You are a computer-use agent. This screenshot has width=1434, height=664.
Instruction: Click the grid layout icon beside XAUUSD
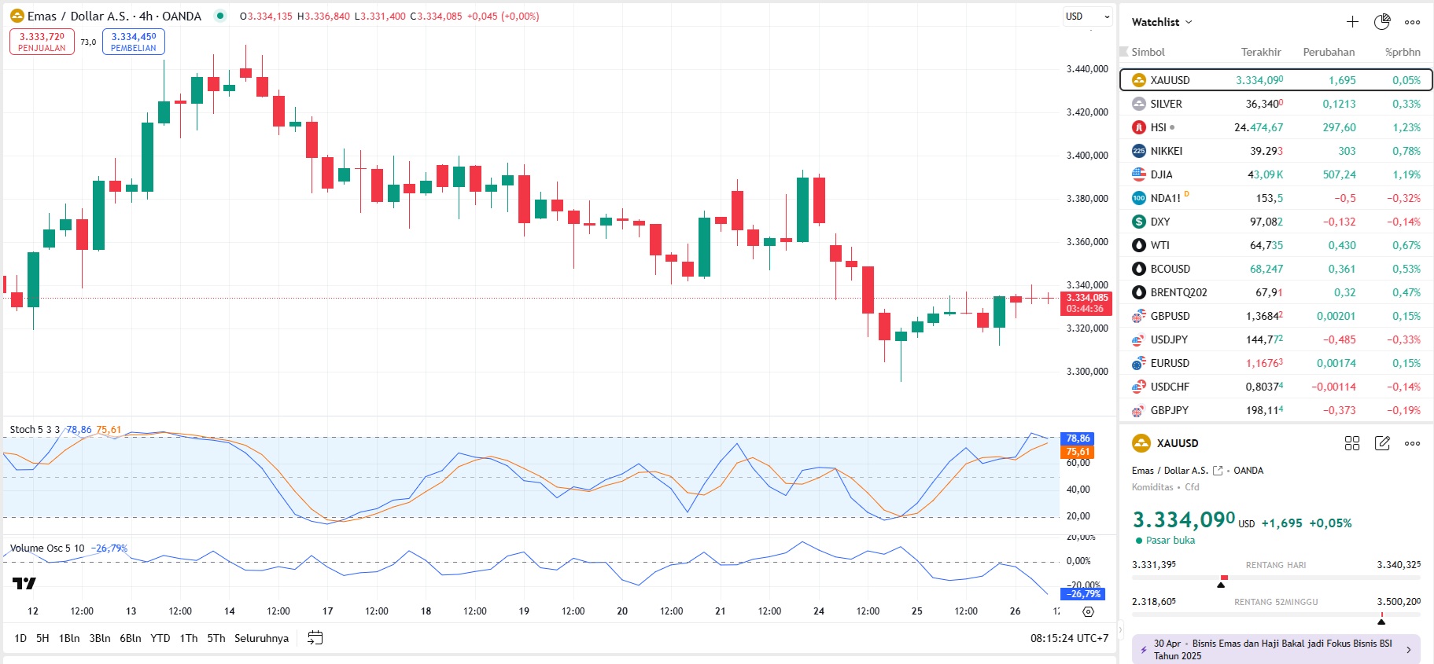[1352, 443]
